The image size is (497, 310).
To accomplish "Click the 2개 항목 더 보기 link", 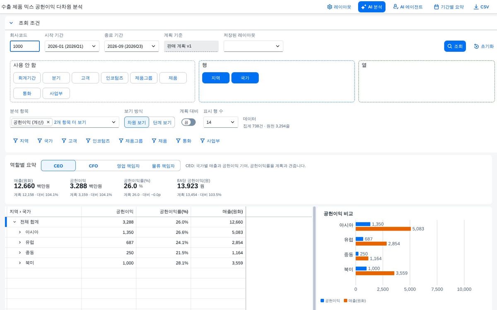I will (x=70, y=122).
